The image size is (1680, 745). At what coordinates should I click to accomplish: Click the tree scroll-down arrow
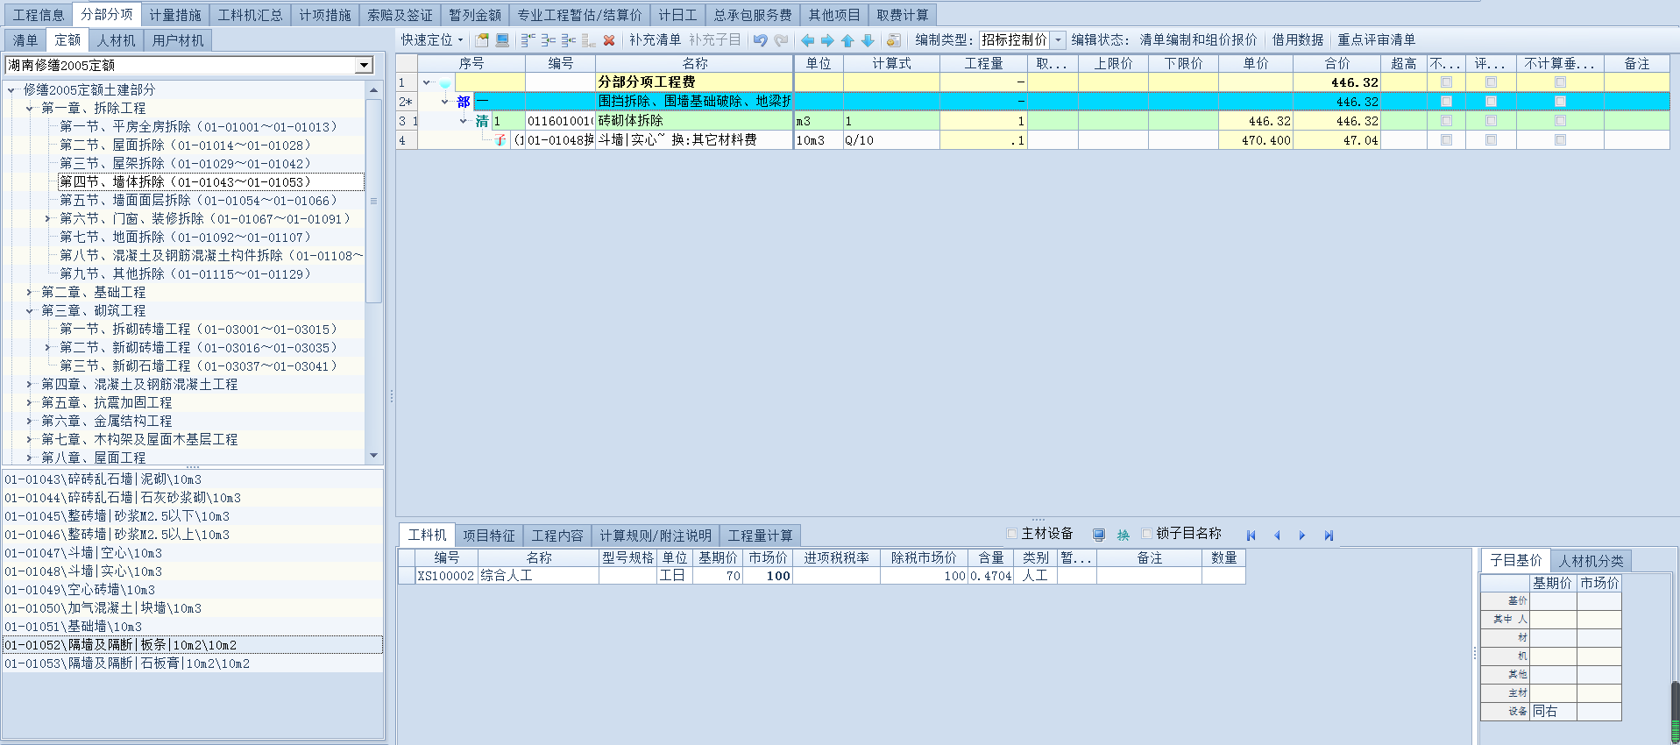[x=374, y=456]
